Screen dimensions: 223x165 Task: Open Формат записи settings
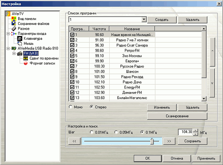coord(42,63)
